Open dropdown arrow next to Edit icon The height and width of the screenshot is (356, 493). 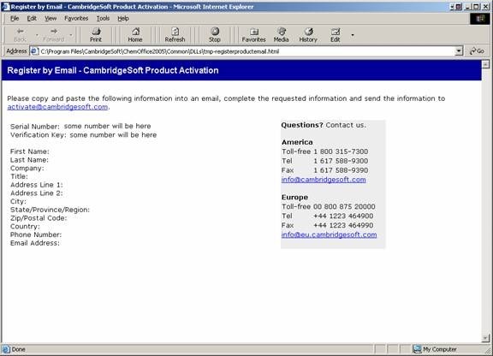pos(353,35)
